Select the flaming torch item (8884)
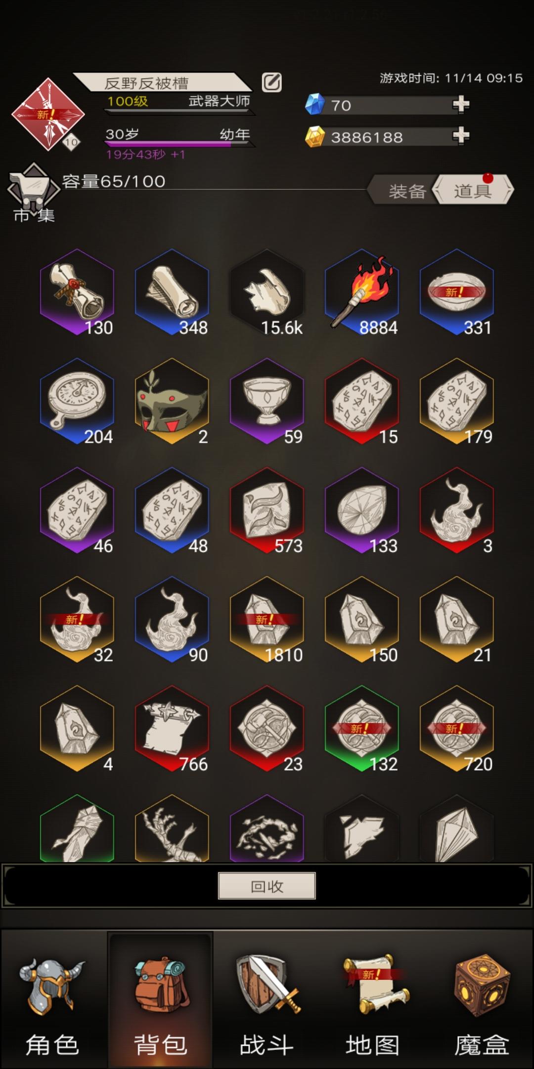The image size is (534, 1069). point(362,292)
